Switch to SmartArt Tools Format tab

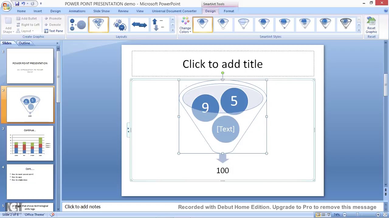[x=229, y=11]
